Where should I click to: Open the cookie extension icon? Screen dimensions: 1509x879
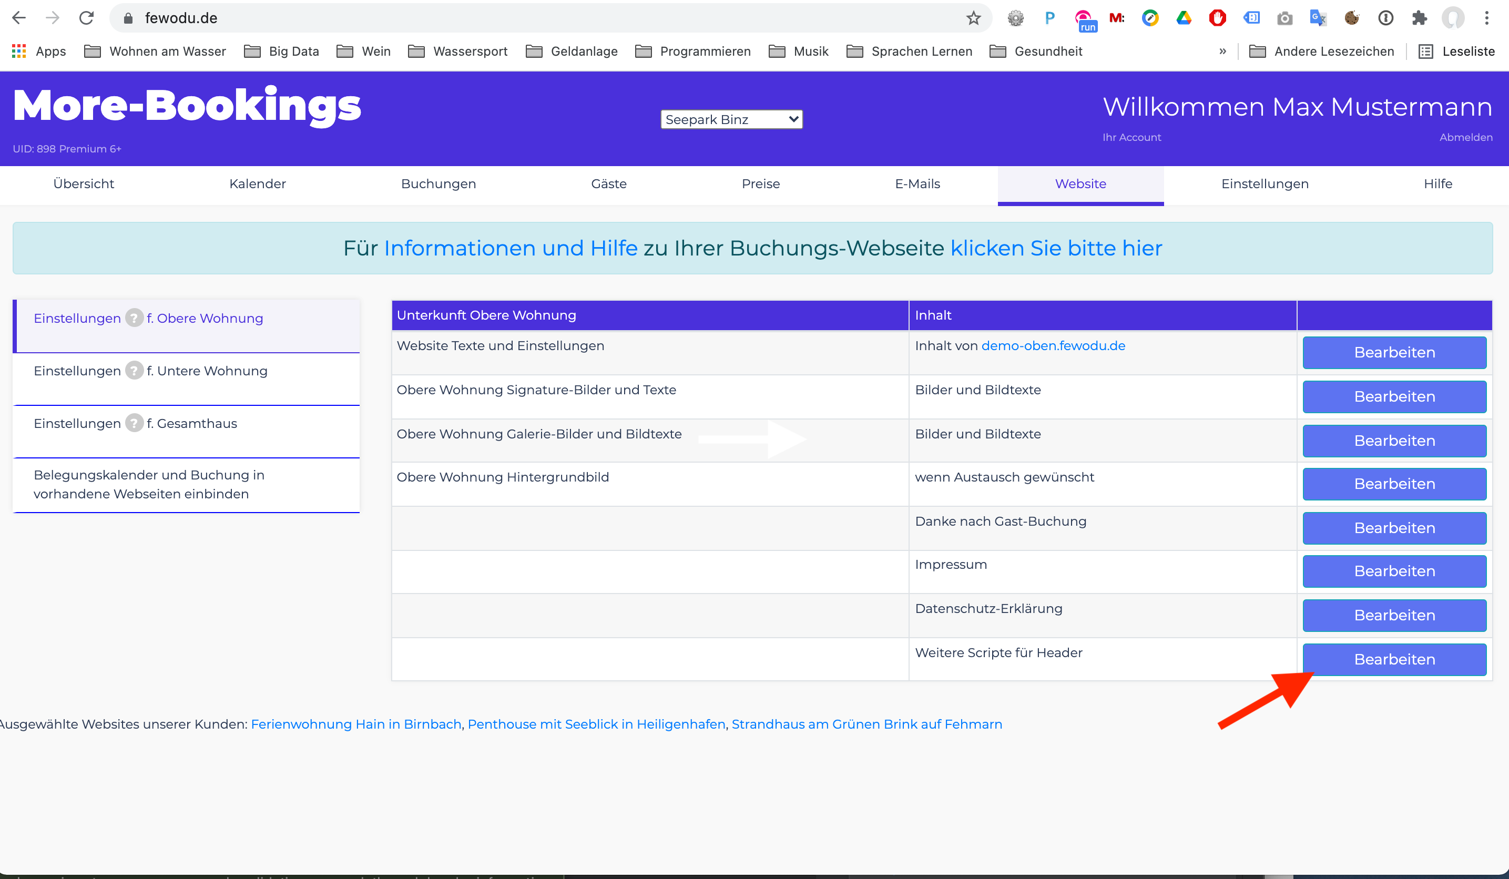1352,18
